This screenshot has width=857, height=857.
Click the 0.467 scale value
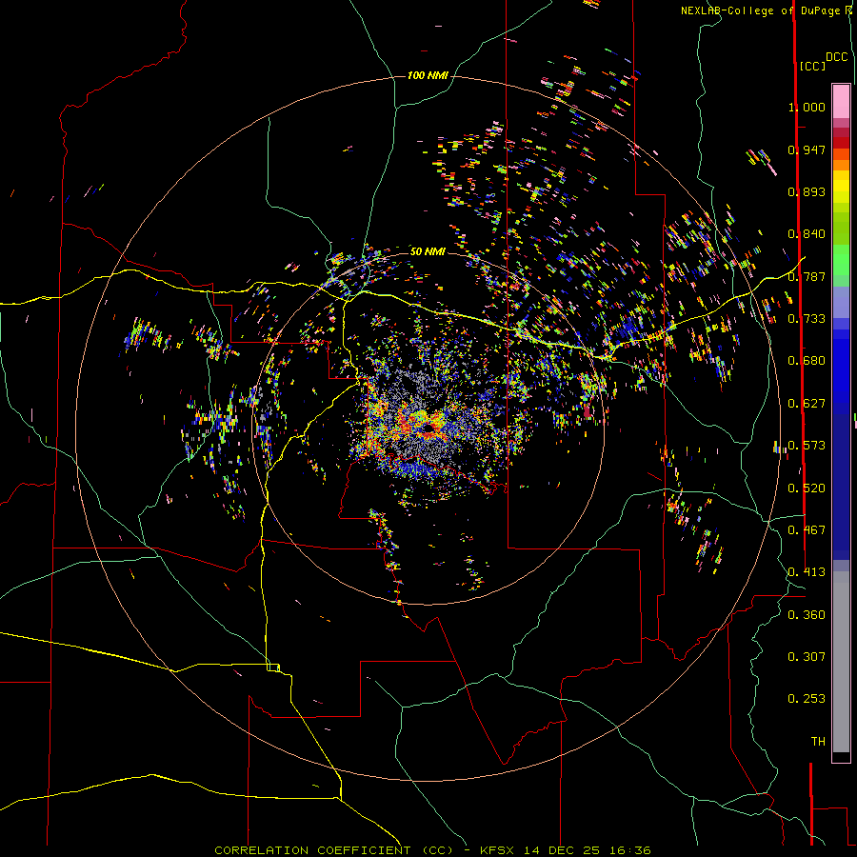click(807, 529)
